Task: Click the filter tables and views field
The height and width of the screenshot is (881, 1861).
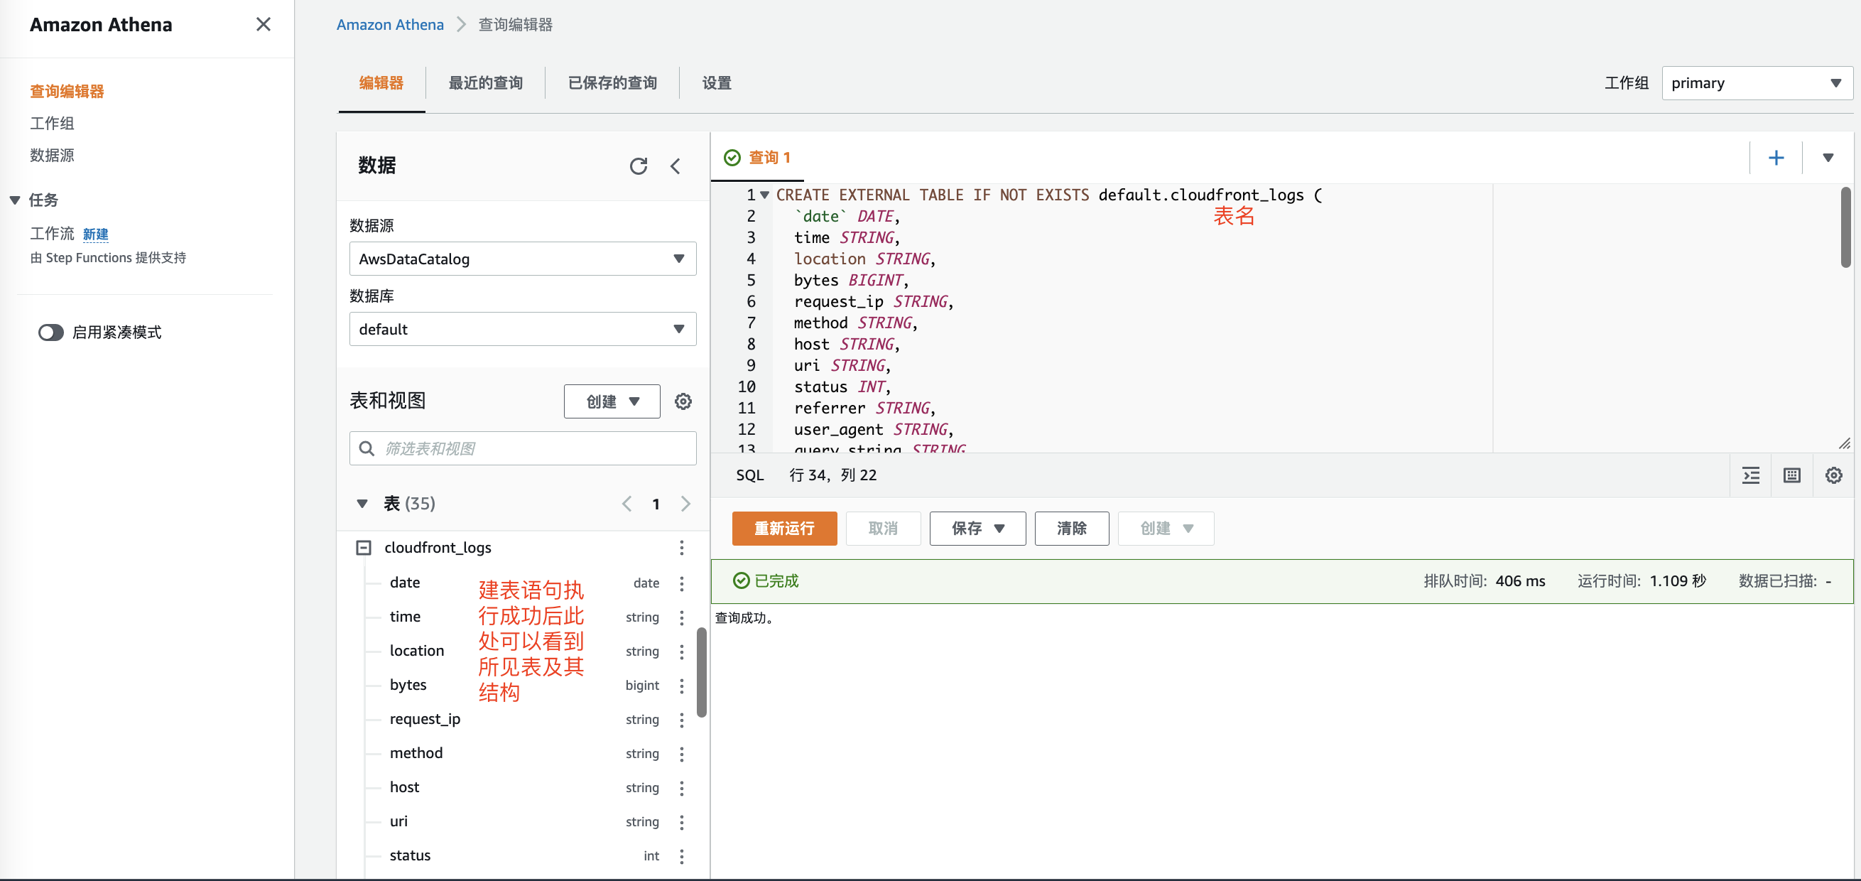Action: pyautogui.click(x=522, y=449)
